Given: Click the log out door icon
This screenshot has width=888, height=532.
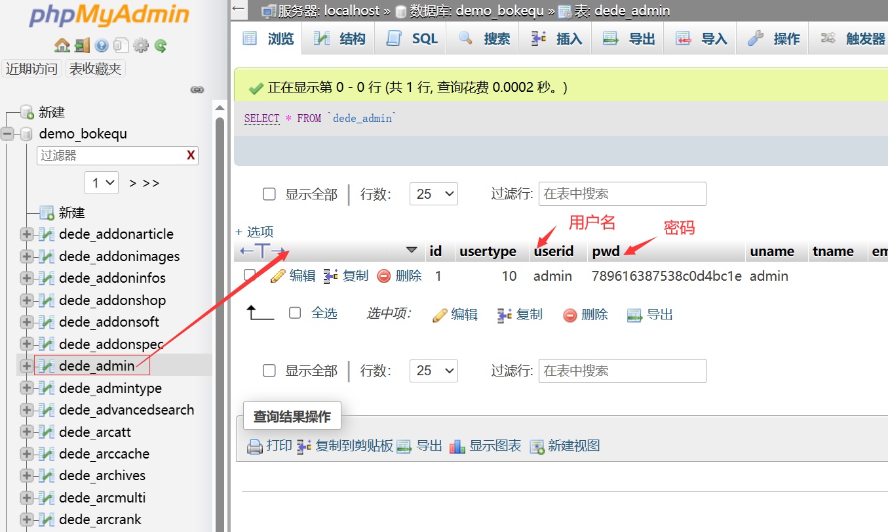Looking at the screenshot, I should [82, 45].
